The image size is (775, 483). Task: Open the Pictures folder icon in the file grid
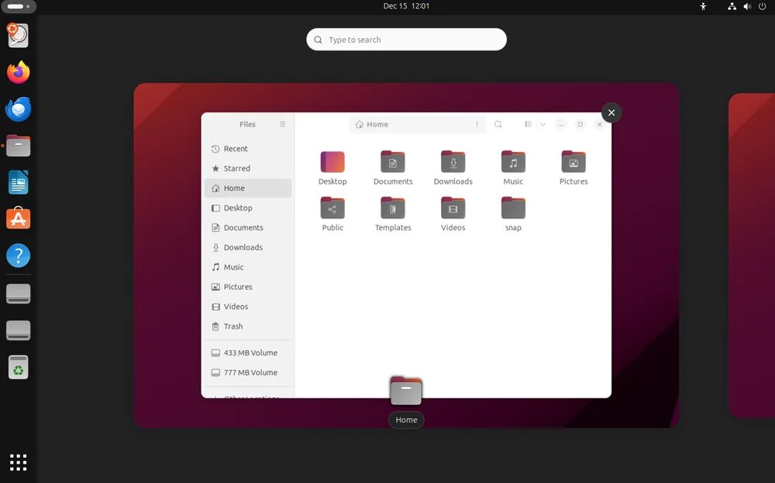573,162
